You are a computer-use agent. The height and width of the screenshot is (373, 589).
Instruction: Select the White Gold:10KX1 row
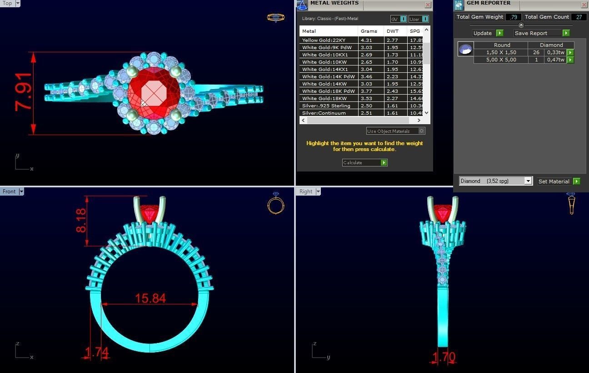coord(361,55)
